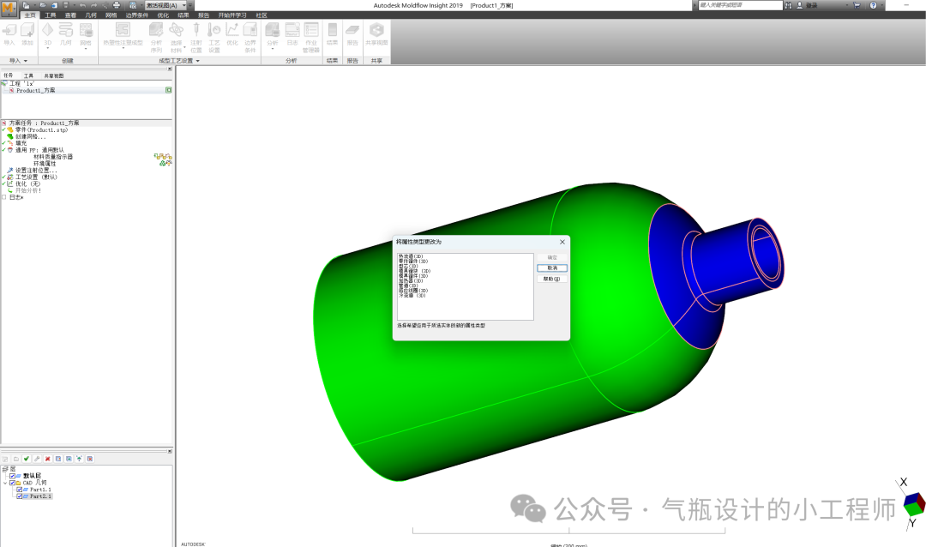Click the help question-mark icon in title bar
Image resolution: width=926 pixels, height=547 pixels.
pyautogui.click(x=874, y=5)
